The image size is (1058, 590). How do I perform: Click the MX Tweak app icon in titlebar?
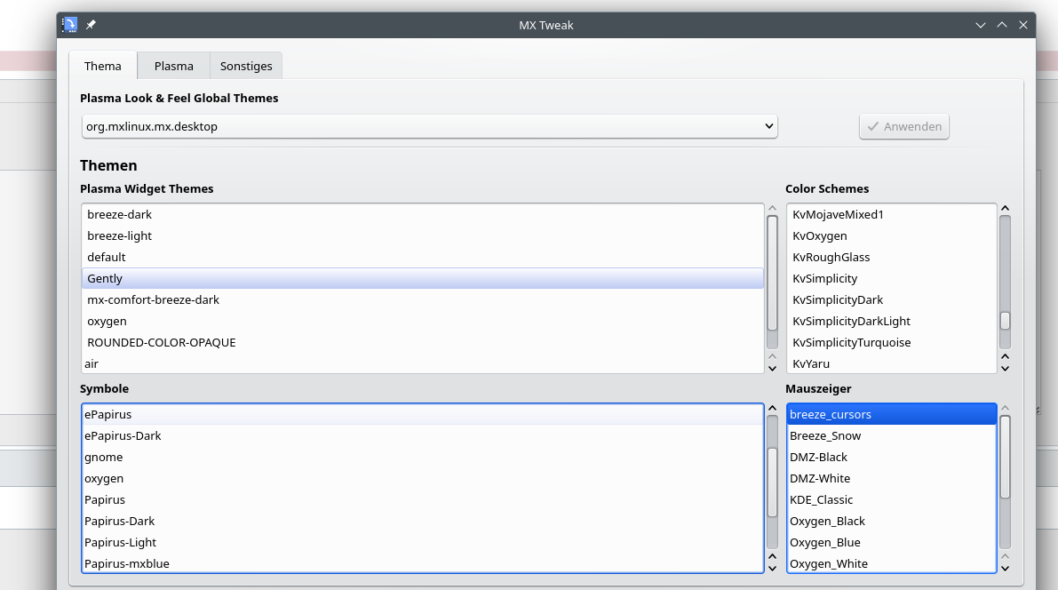(x=69, y=25)
